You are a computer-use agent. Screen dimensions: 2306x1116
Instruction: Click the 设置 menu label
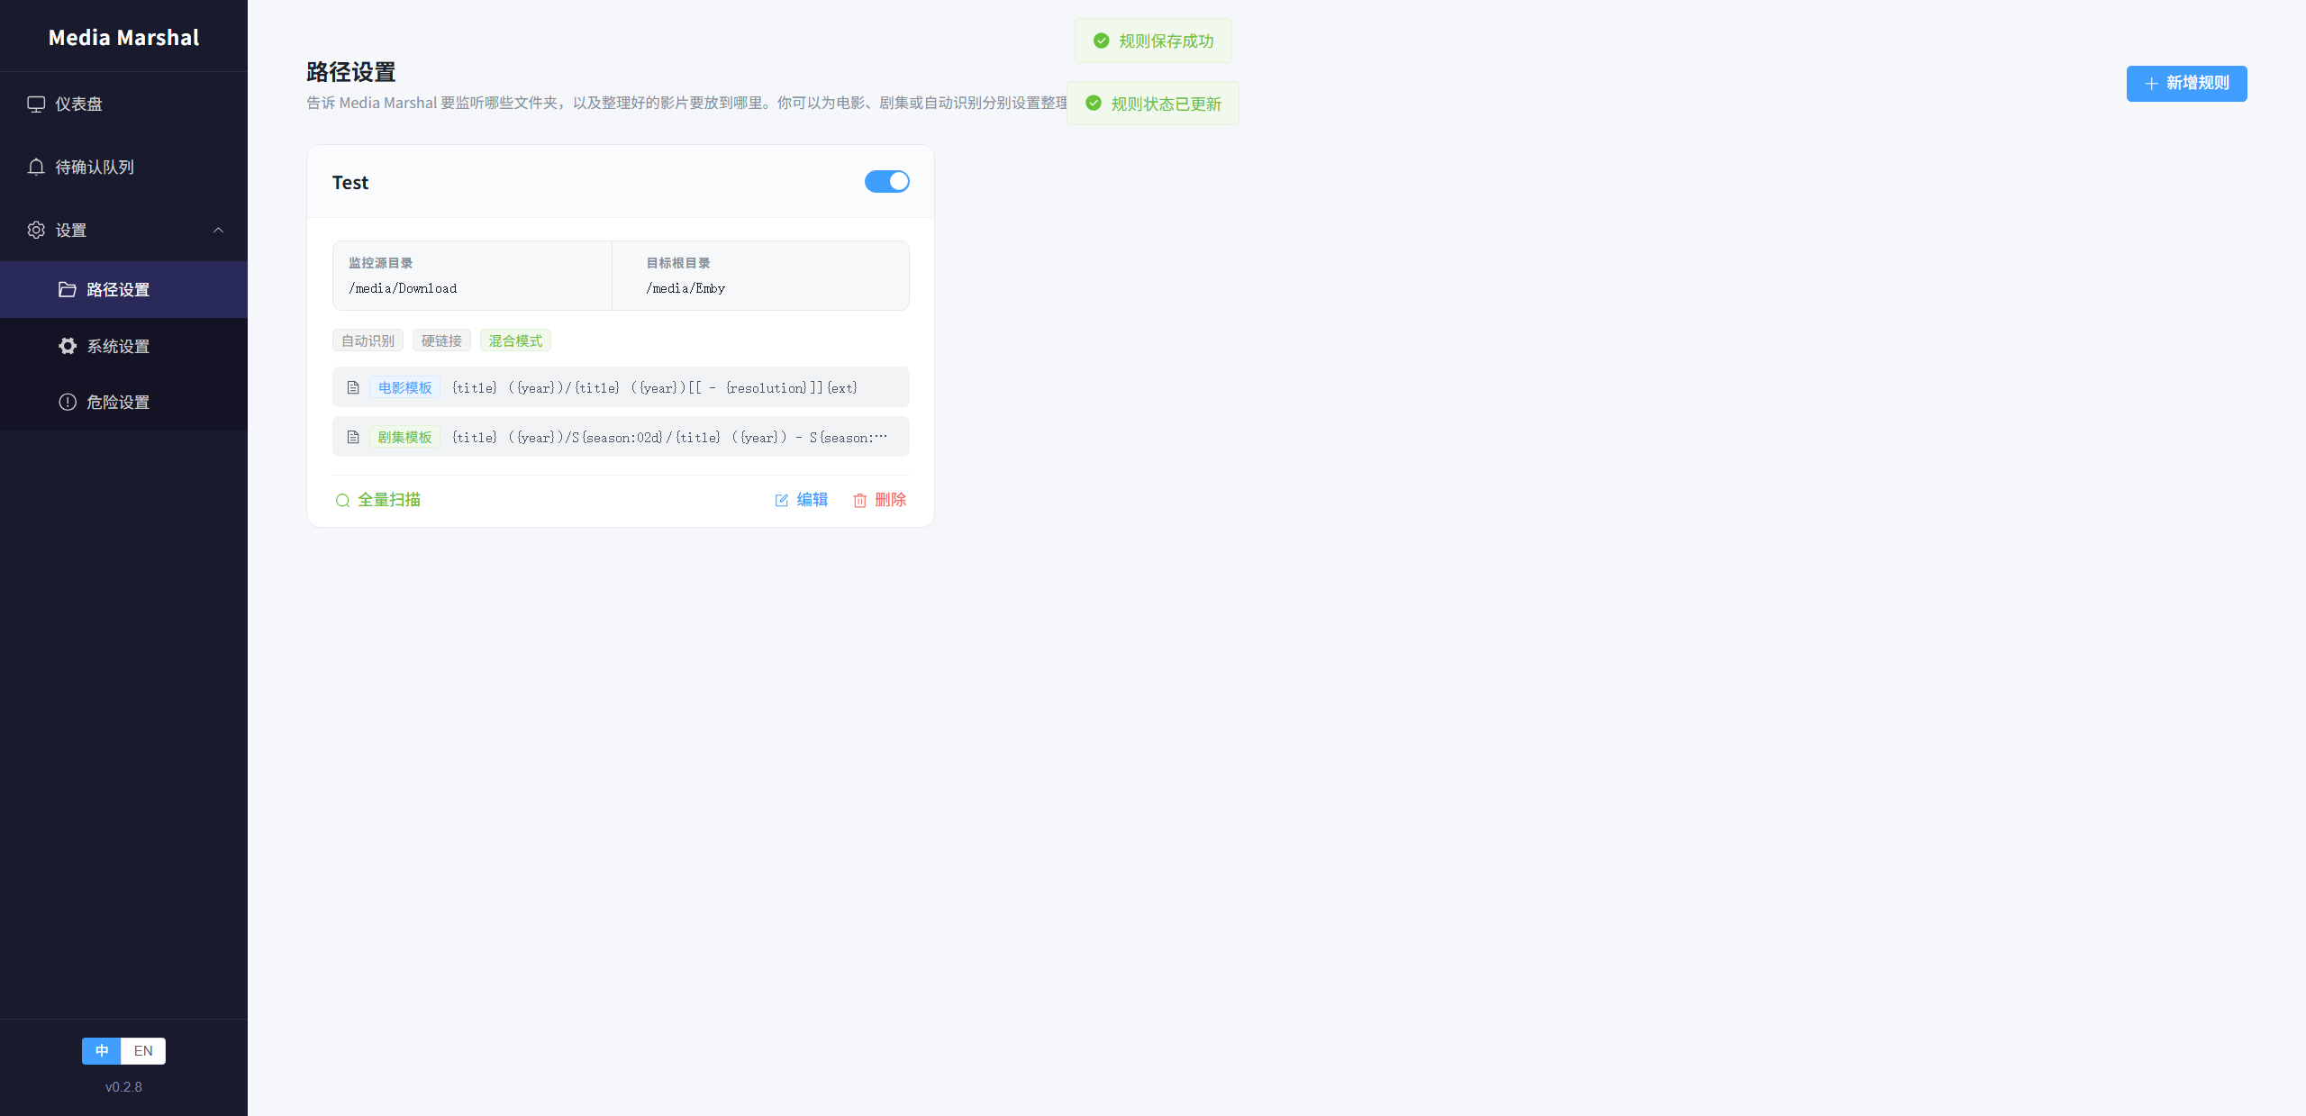(x=71, y=230)
